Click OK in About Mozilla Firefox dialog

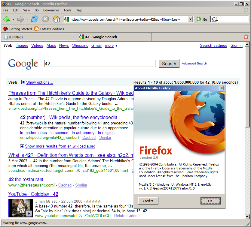point(210,201)
